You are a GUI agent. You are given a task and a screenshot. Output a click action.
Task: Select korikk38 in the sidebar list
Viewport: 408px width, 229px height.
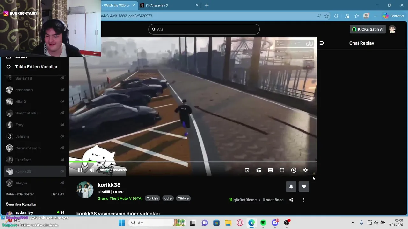(35, 171)
